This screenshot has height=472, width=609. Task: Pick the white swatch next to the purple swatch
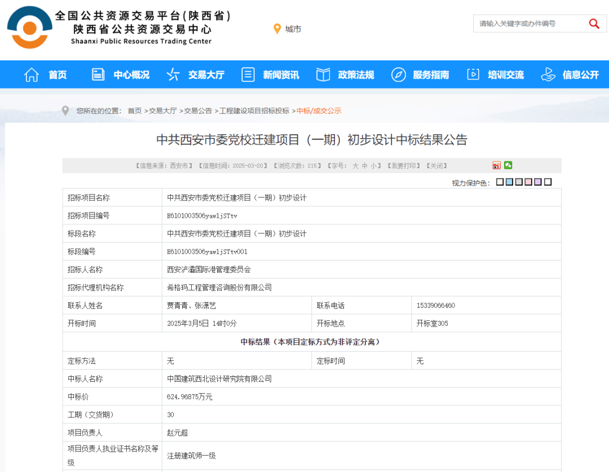[548, 182]
